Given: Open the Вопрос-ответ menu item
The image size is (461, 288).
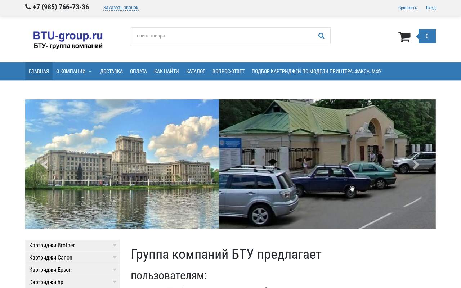Looking at the screenshot, I should click(228, 71).
